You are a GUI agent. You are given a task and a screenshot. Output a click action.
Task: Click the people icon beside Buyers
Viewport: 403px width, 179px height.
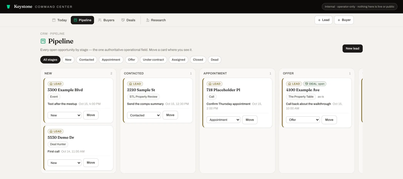tap(100, 20)
